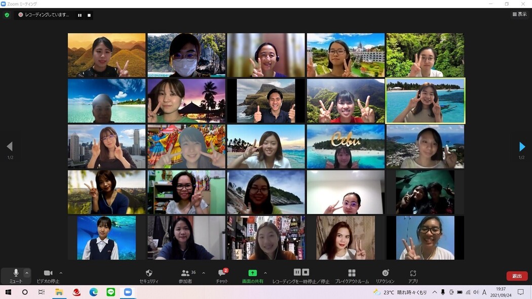
Task: Click the green encryption shield icon
Action: pos(7,15)
